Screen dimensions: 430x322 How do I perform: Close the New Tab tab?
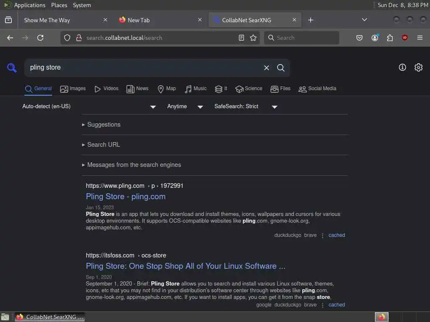(200, 20)
